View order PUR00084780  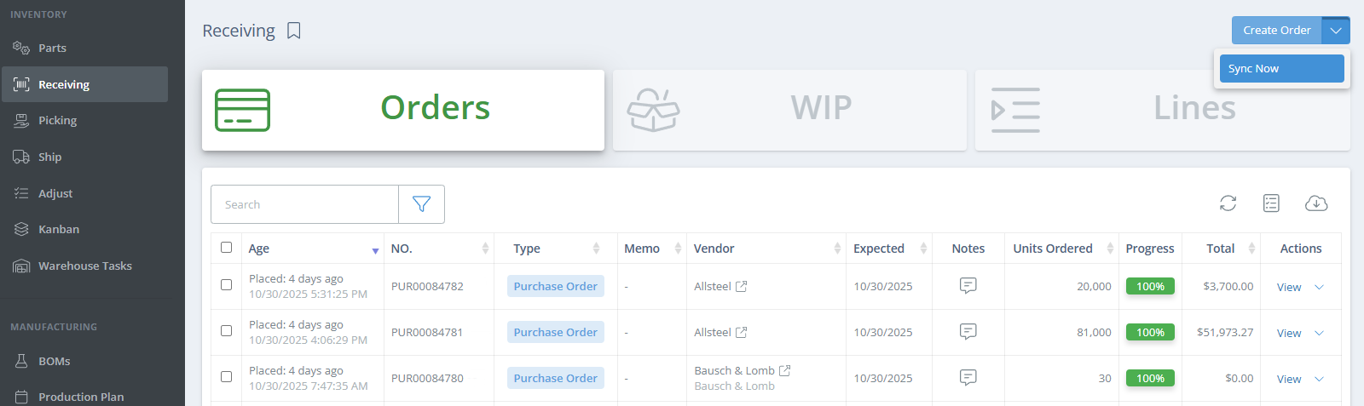pos(1288,379)
